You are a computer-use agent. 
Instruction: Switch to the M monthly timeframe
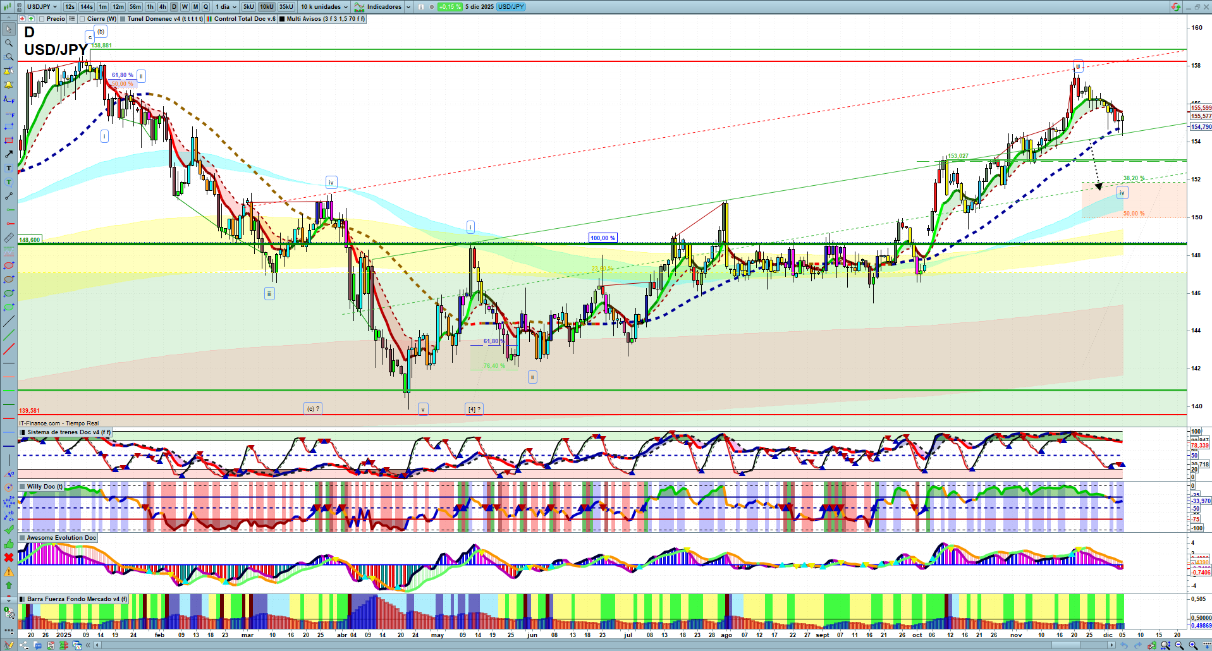pyautogui.click(x=195, y=7)
